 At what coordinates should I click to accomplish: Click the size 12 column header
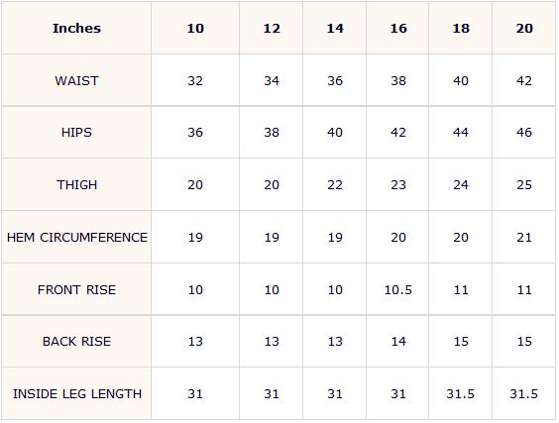pyautogui.click(x=272, y=28)
